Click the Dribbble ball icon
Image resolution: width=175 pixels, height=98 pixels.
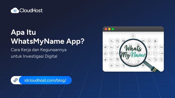coord(111,53)
